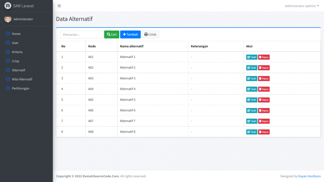Click the Kayan Herdiana footer link

(309, 176)
